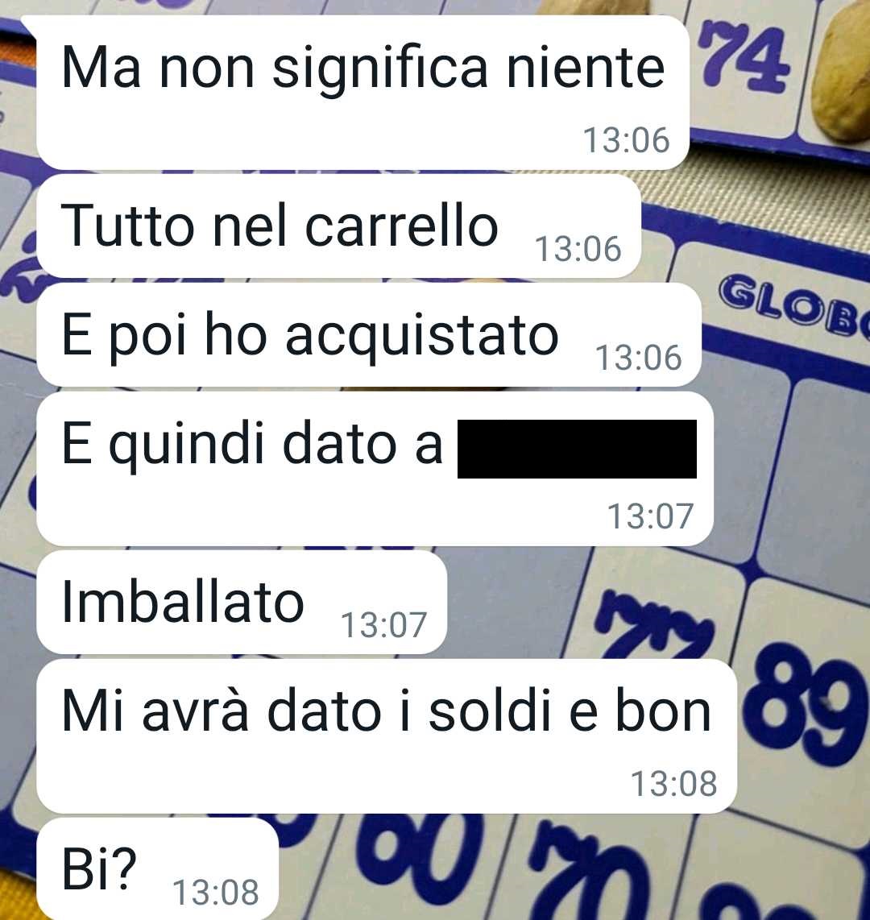
Task: Click the GLOBO logo text in the background
Action: point(795,305)
